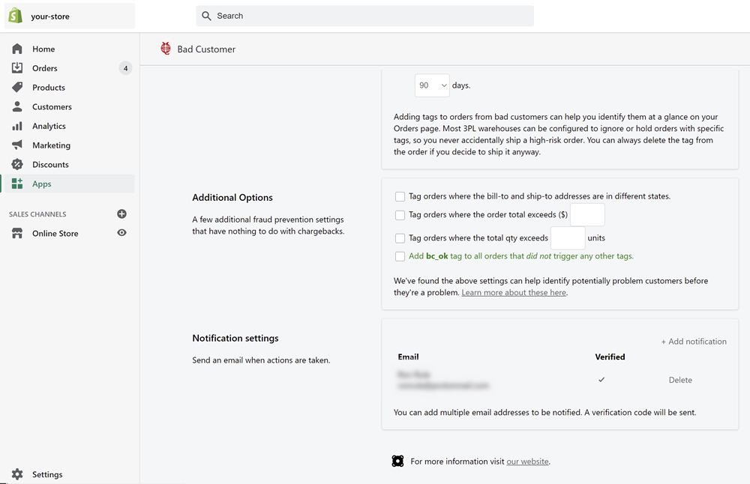Check 'total qty exceeds' units option
Screen dimensions: 750x484
coord(400,238)
